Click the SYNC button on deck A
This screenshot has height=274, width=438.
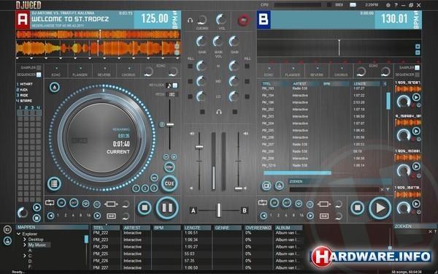(169, 167)
